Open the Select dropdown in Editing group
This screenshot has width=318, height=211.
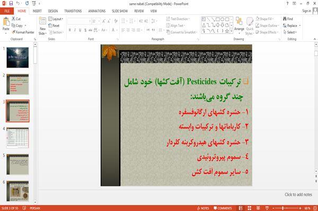click(290, 32)
